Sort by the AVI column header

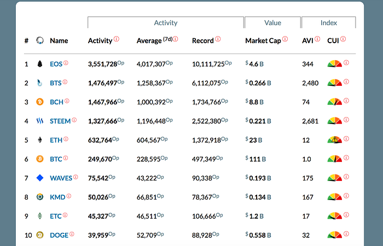(307, 41)
